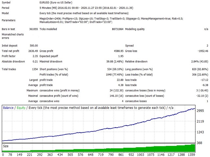Click the Initial deposit value 500.00
Screen dimensions: 210x157
[34, 46]
